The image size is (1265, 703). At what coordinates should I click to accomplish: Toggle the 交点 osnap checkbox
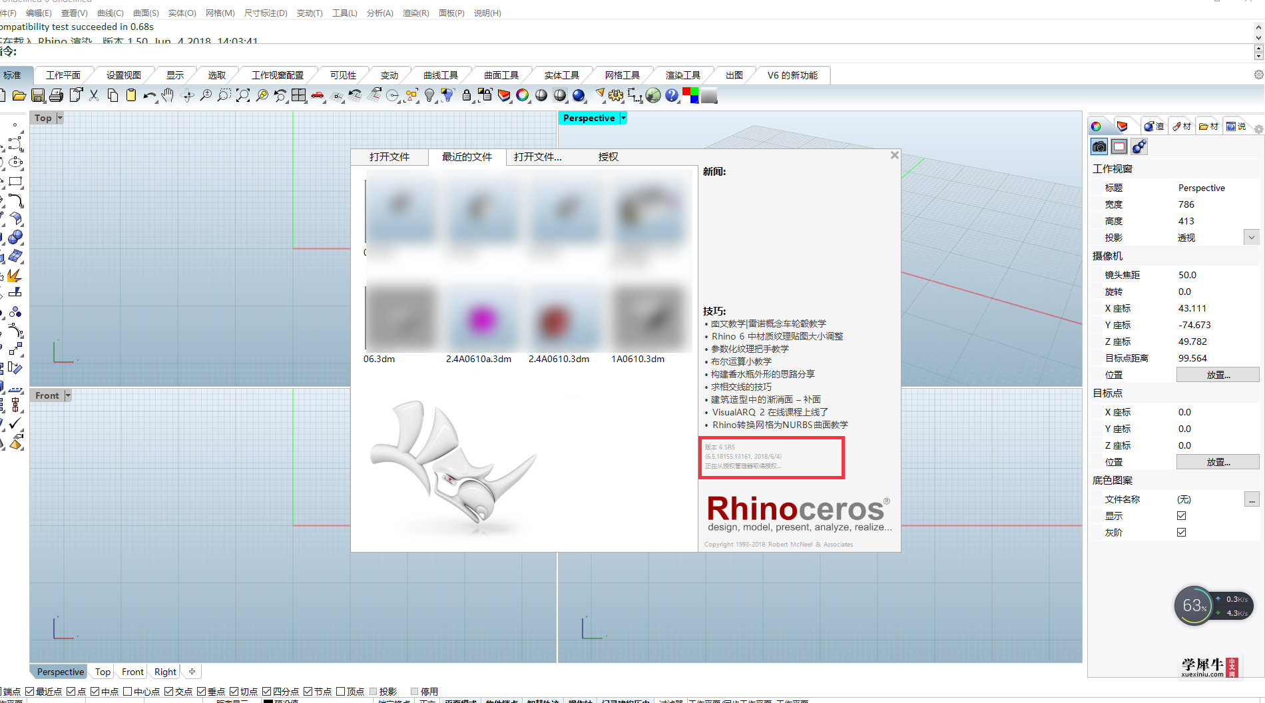168,692
